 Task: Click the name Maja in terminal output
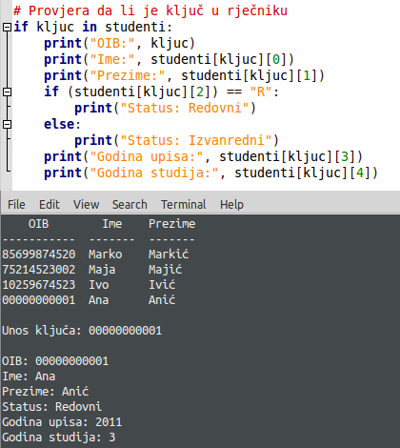point(102,270)
